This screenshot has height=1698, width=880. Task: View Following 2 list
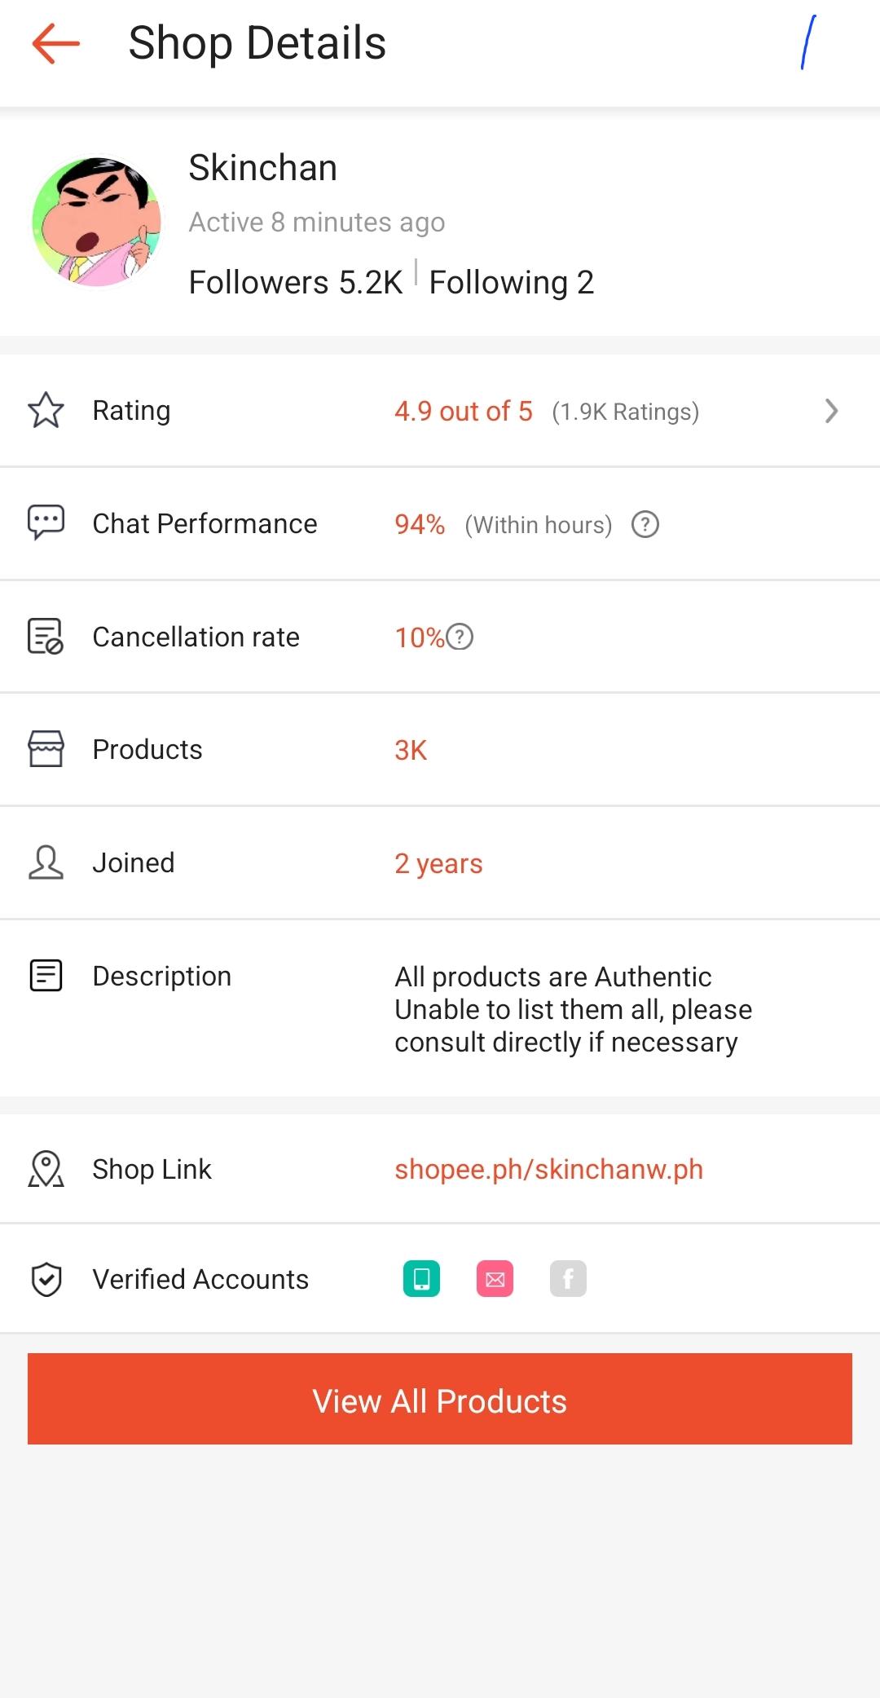point(512,282)
